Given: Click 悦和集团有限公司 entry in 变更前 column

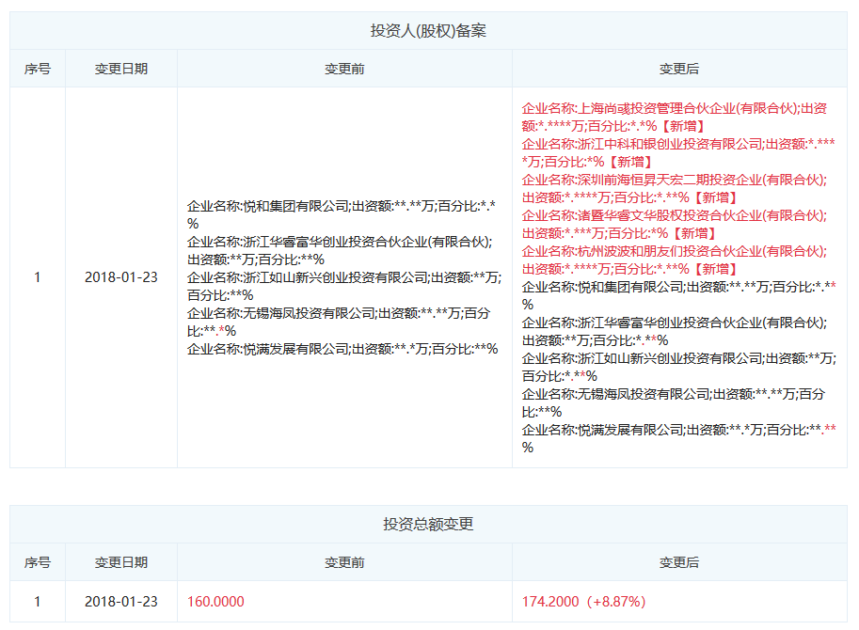Looking at the screenshot, I should tap(342, 214).
